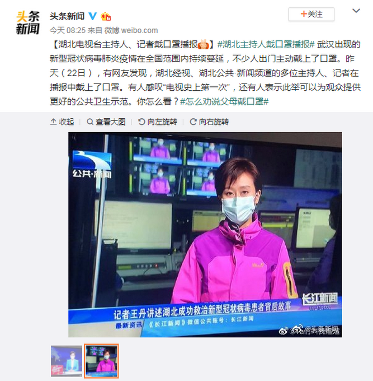Open the 头条新闻 profile avatar
This screenshot has height=381, width=373.
27,23
